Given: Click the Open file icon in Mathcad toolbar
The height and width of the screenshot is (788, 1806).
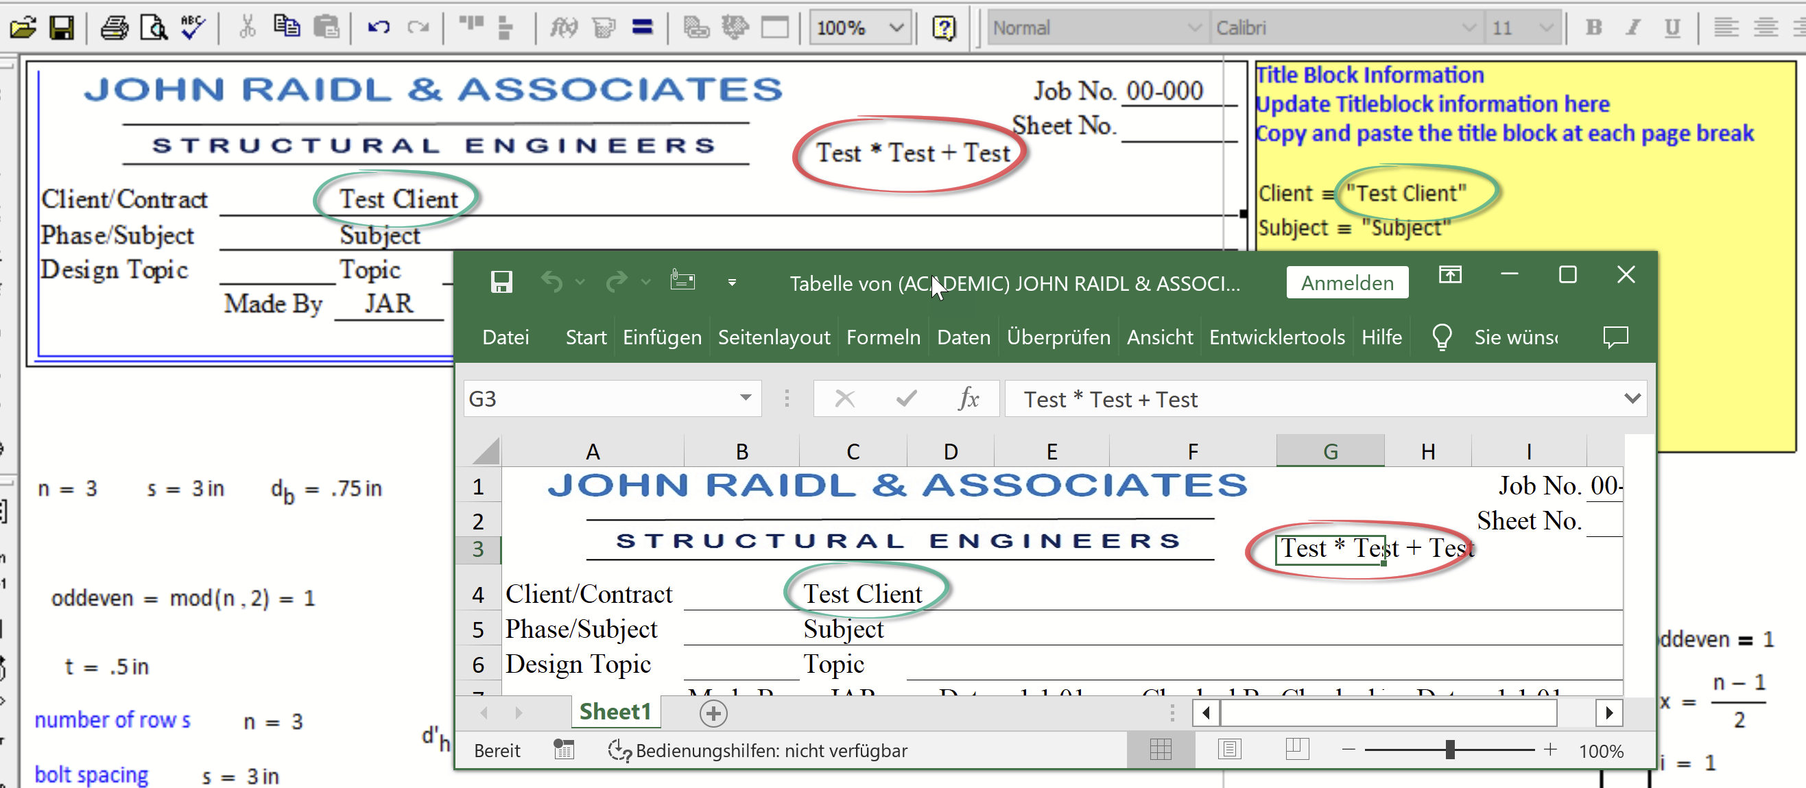Looking at the screenshot, I should [23, 27].
